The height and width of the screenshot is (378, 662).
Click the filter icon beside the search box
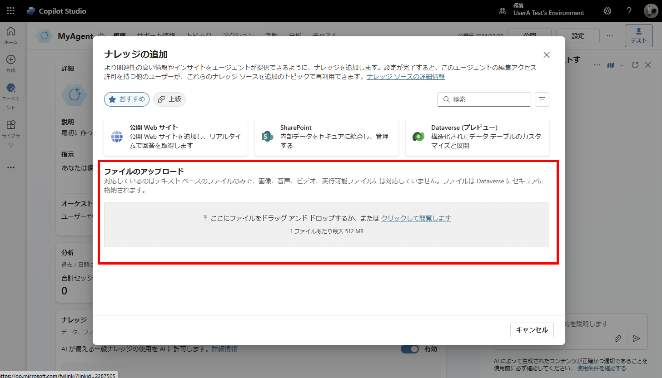pyautogui.click(x=542, y=99)
